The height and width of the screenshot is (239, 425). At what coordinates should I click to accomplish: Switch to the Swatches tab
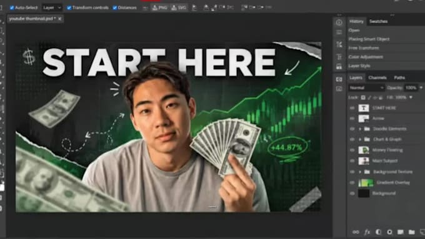[378, 21]
